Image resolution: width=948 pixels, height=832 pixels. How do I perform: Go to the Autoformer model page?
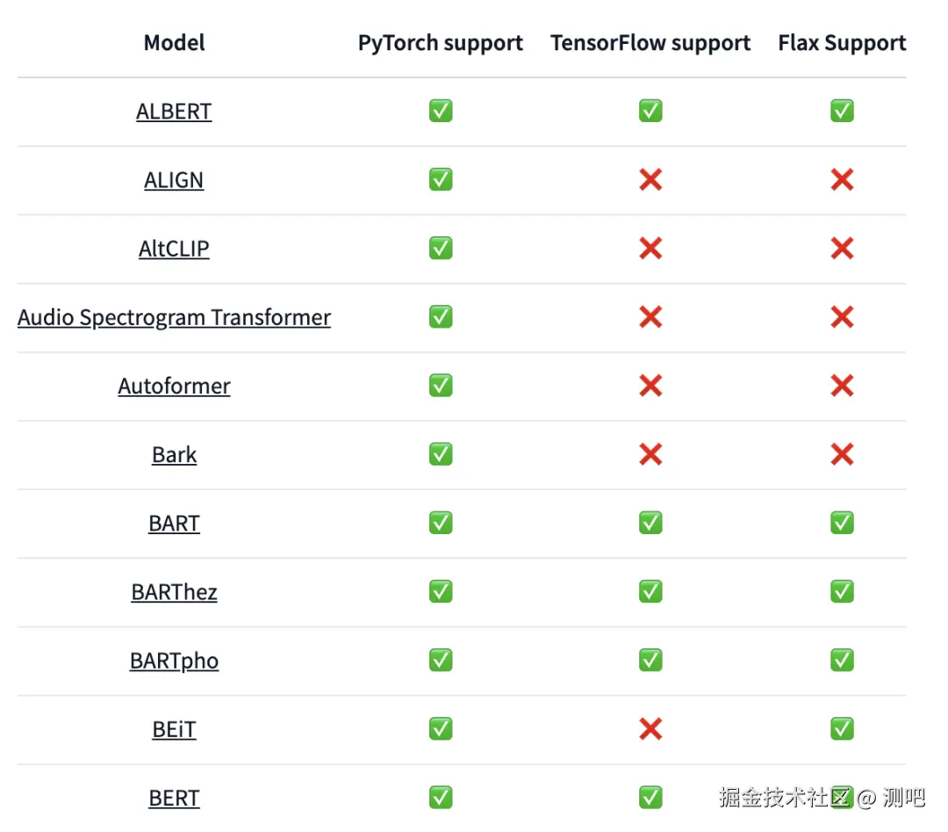tap(174, 386)
